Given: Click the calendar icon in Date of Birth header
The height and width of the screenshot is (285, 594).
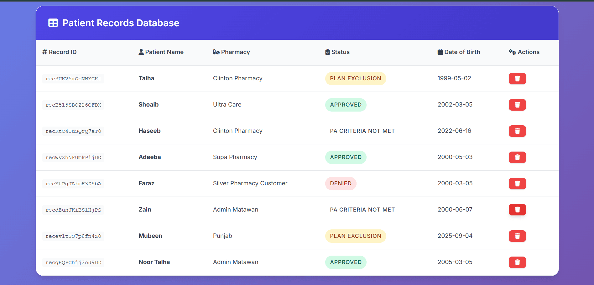Looking at the screenshot, I should 440,52.
